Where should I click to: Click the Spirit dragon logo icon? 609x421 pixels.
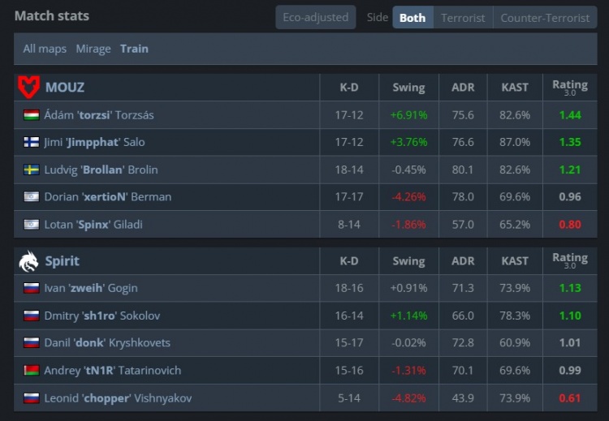click(28, 261)
